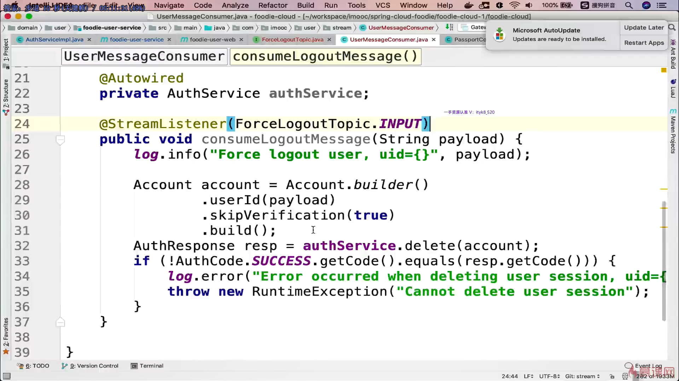
Task: Collapse the consumeLogoutMessage method fold marker
Action: pyautogui.click(x=60, y=140)
